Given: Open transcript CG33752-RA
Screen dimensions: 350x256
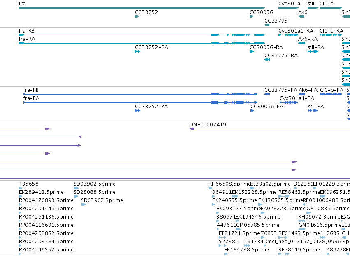Looking at the screenshot, I should tap(137, 51).
